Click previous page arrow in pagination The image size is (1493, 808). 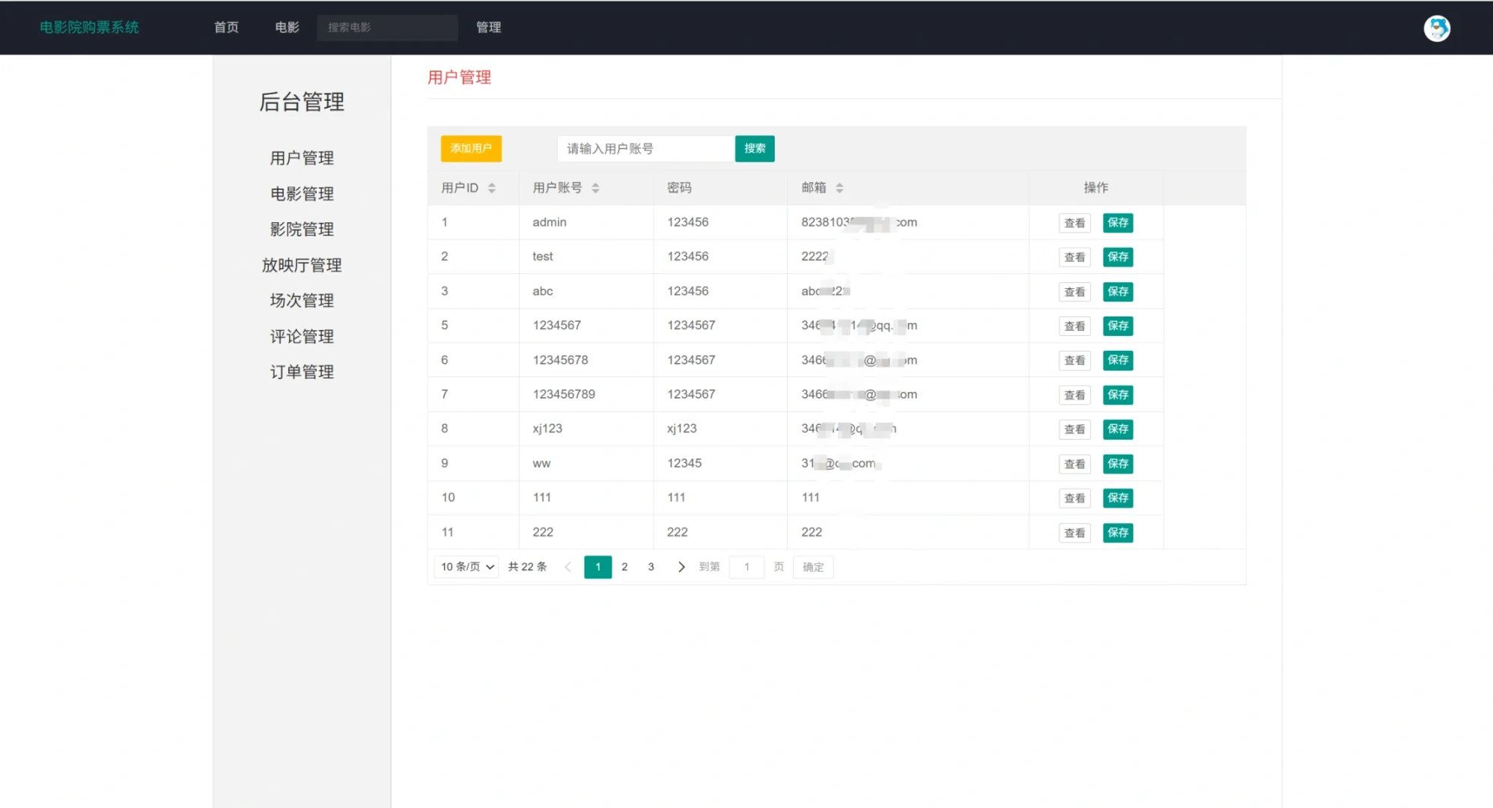point(568,567)
